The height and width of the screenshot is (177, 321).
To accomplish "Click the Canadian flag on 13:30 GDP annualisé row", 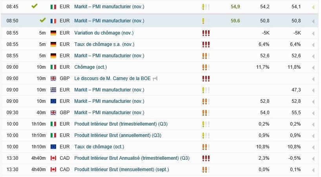I will tap(53, 158).
